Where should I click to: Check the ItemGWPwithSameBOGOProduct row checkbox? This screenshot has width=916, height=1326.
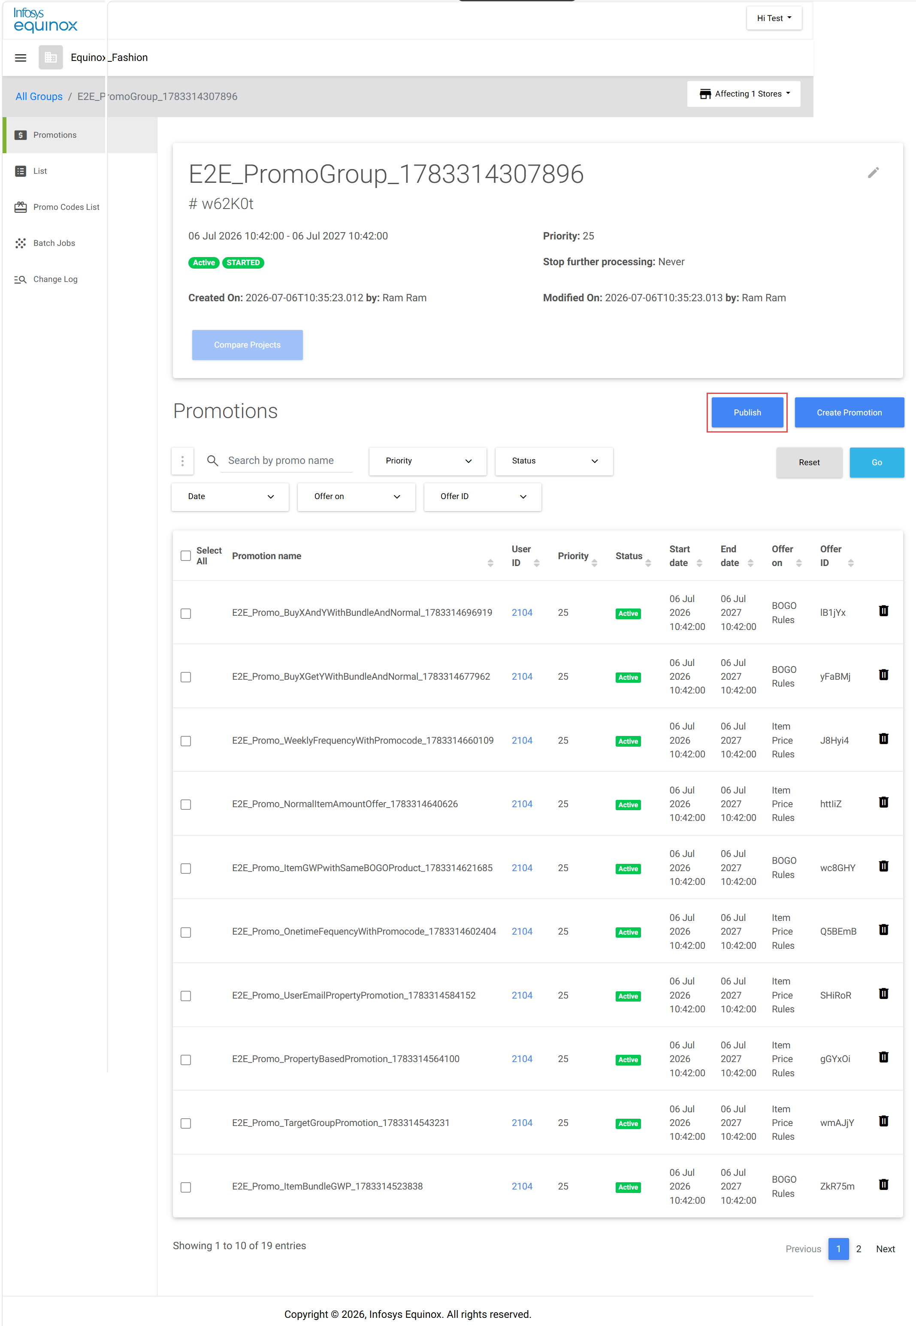185,869
